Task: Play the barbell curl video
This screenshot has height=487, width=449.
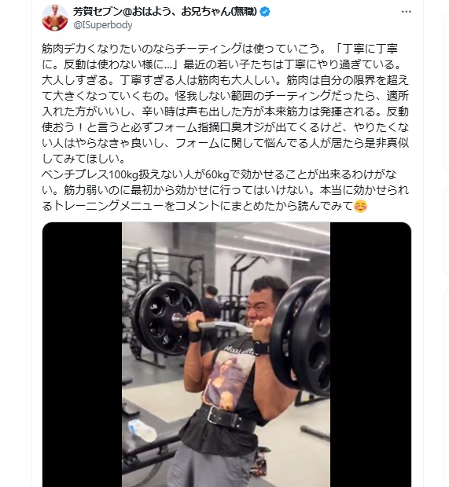Action: pos(226,354)
